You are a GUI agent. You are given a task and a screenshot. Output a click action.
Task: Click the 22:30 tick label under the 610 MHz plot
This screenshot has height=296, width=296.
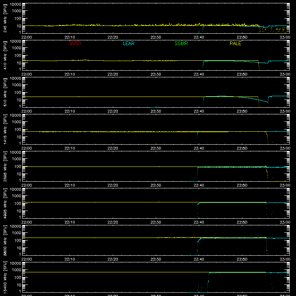click(x=156, y=111)
